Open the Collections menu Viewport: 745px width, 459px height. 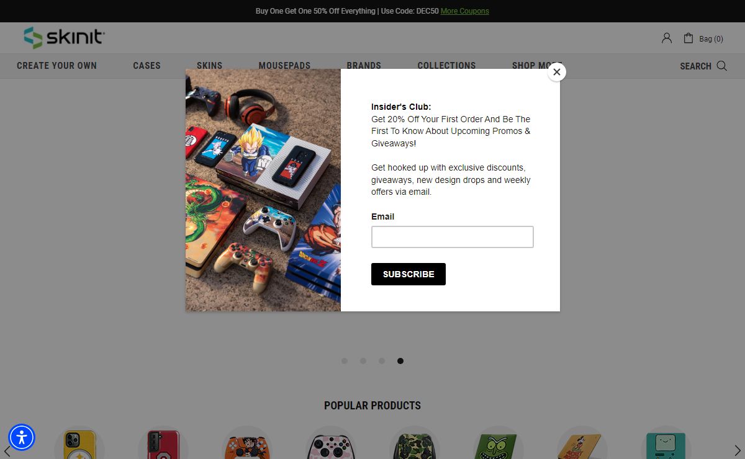click(446, 65)
